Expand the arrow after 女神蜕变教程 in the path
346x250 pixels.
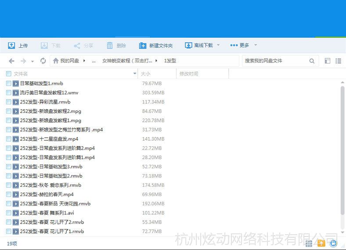(x=156, y=61)
